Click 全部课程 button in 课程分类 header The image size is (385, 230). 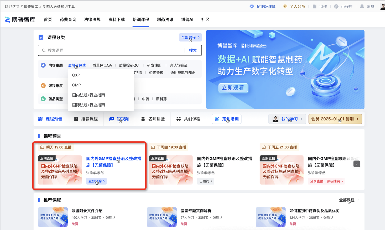(190, 38)
